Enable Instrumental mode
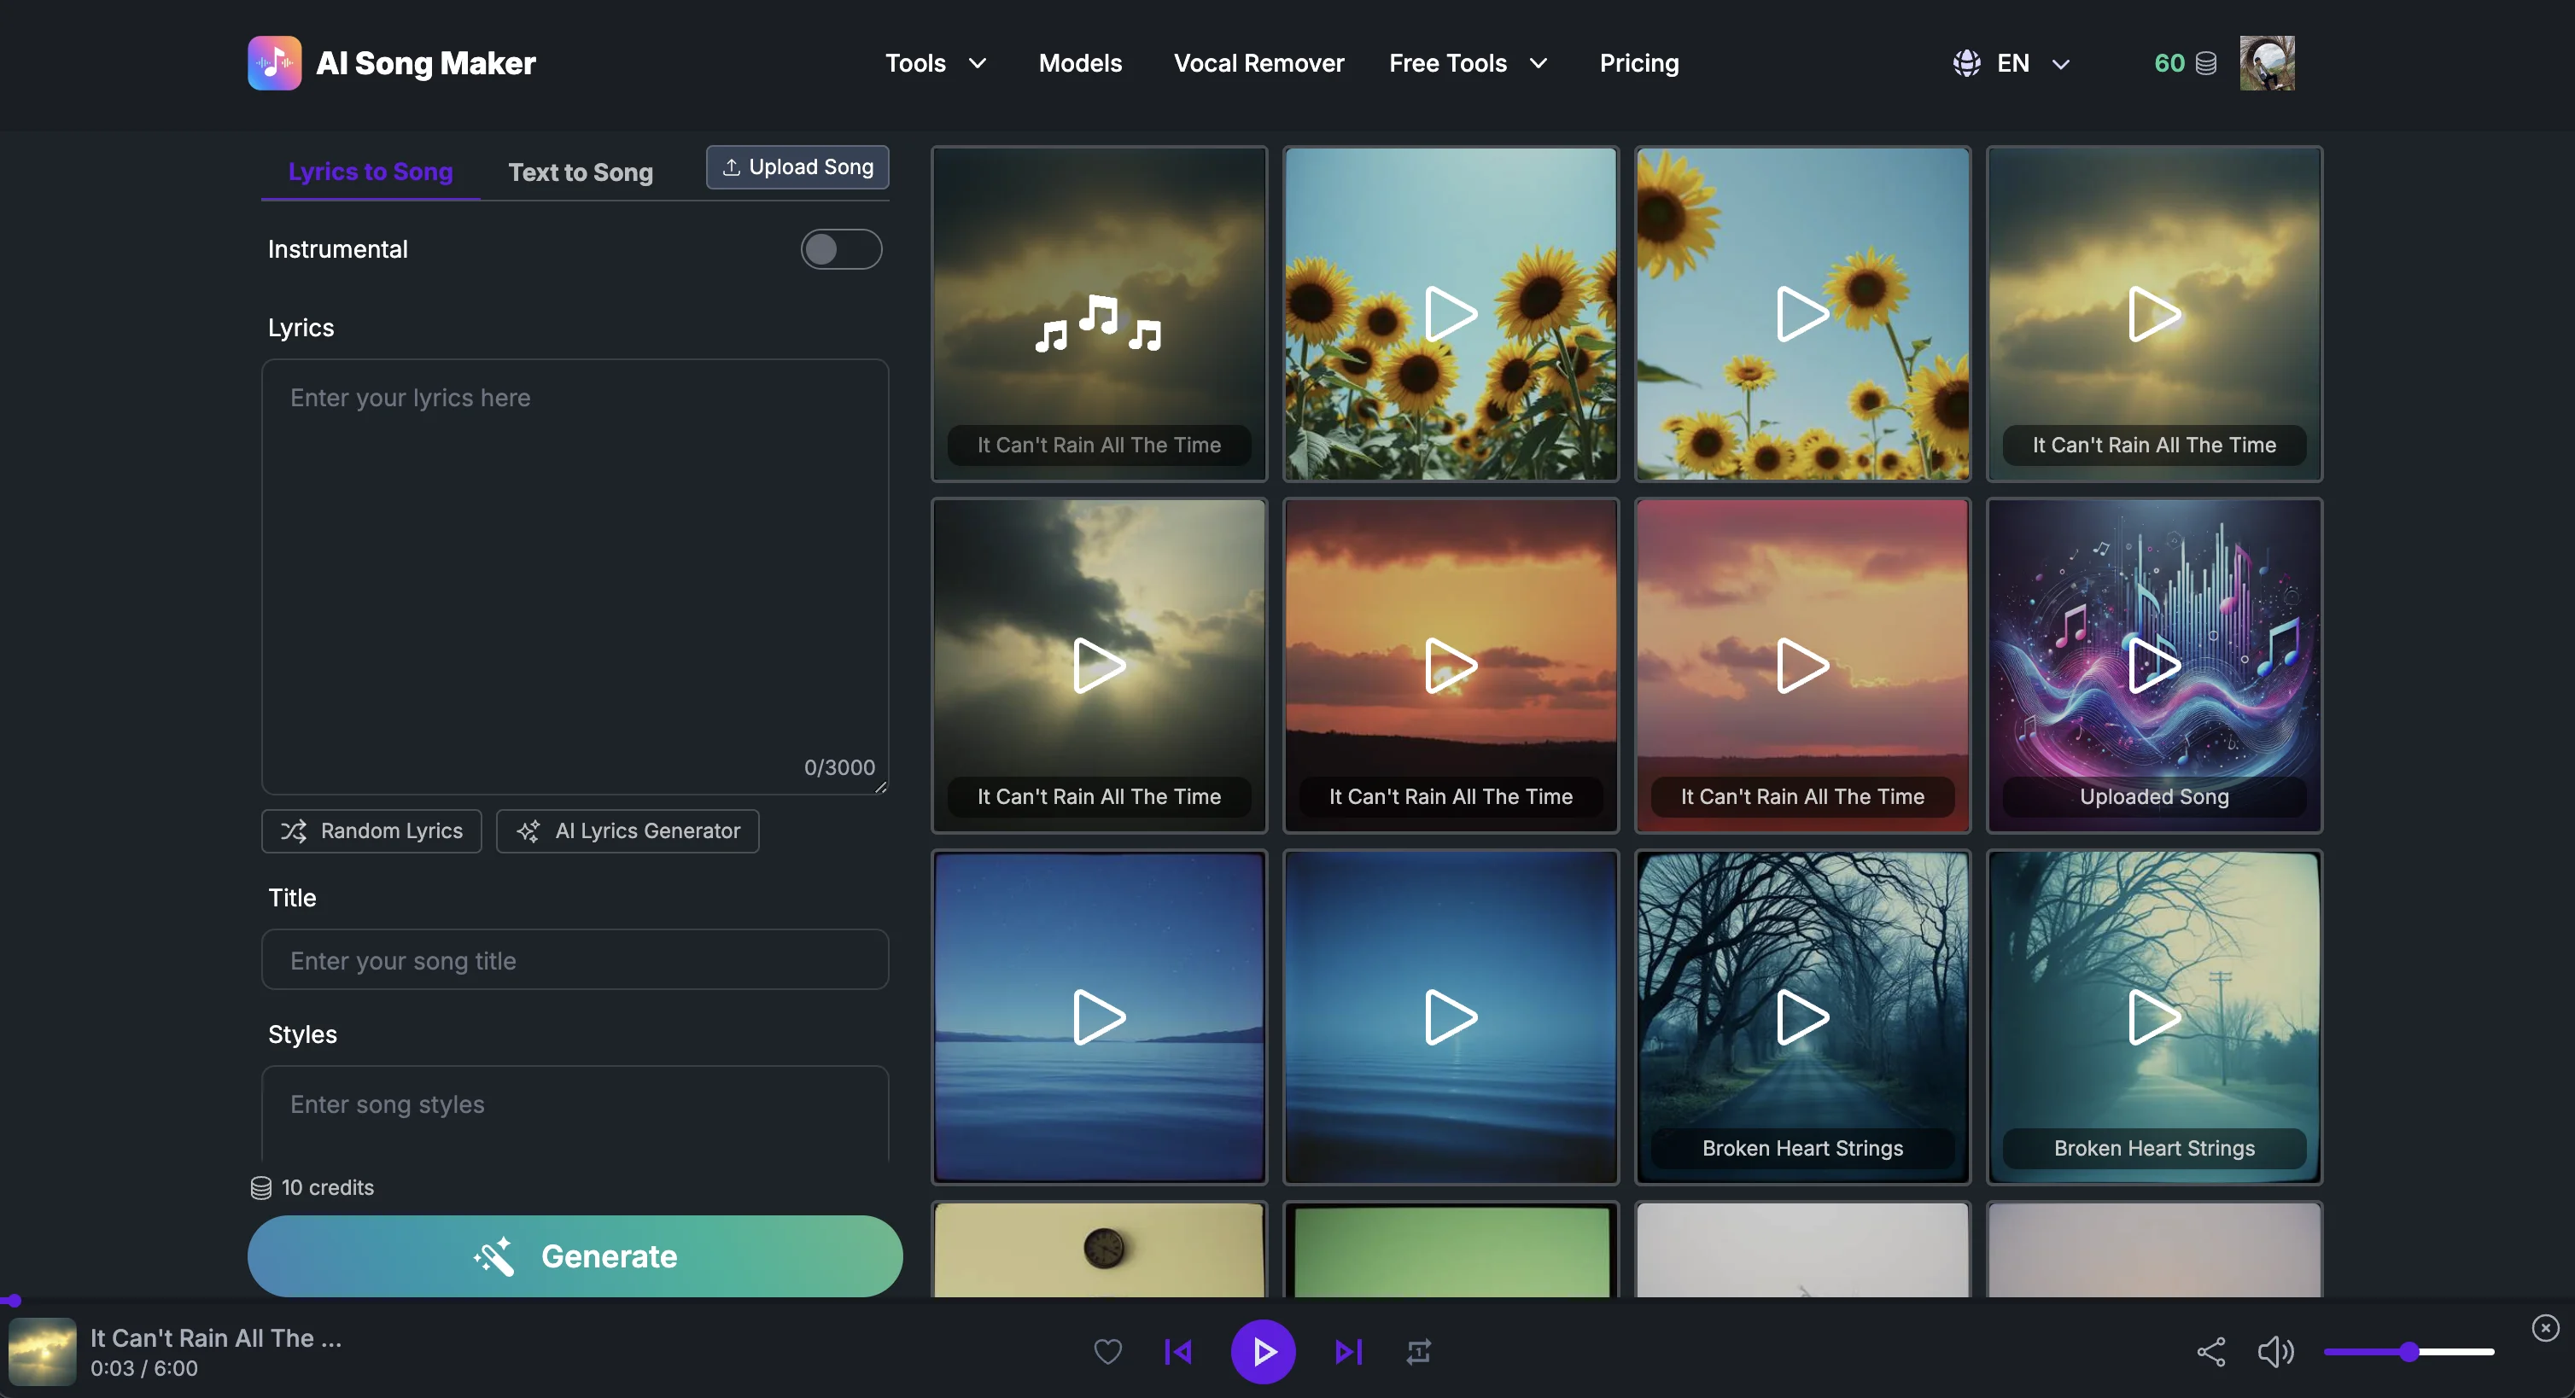 [x=841, y=249]
